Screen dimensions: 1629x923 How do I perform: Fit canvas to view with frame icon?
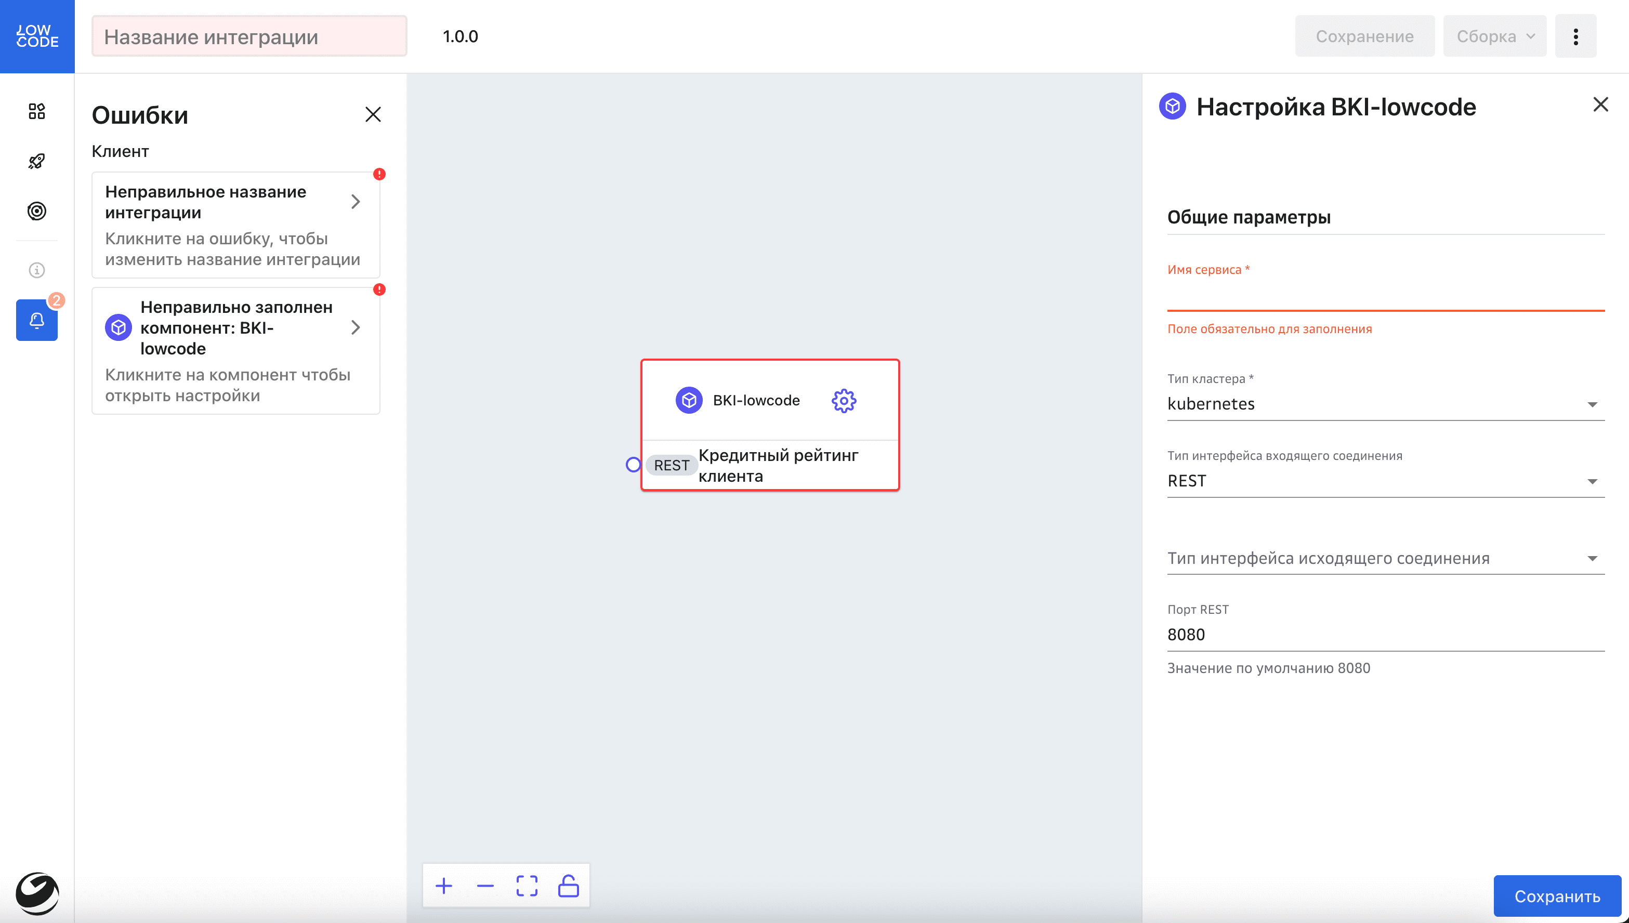point(527,886)
